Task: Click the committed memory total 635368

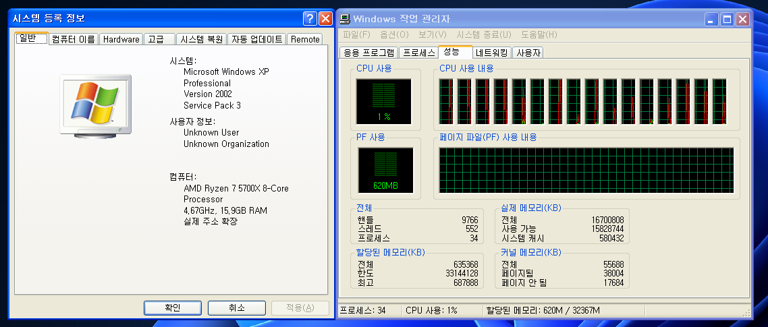Action: click(466, 264)
